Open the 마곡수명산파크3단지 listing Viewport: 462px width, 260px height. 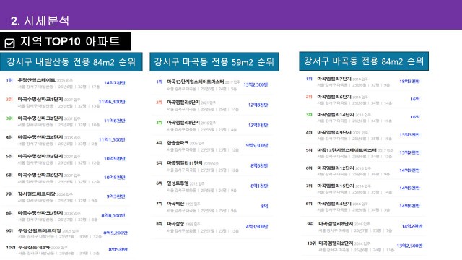(40, 156)
